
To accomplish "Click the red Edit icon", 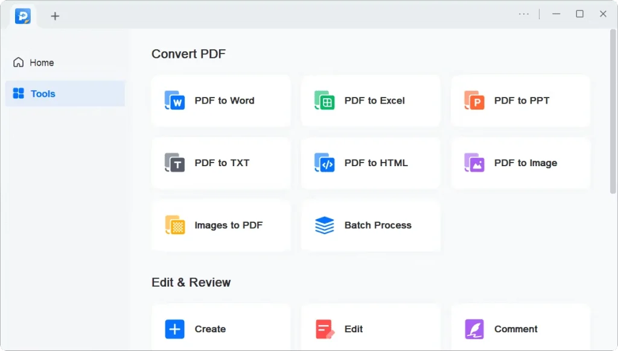I will click(325, 329).
